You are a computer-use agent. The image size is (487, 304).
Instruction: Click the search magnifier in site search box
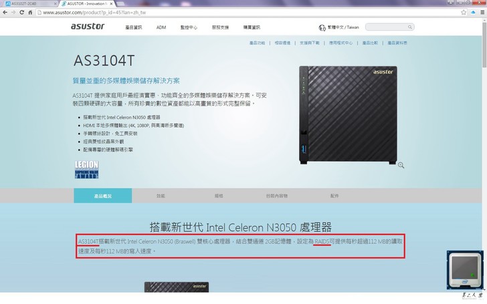tap(409, 27)
